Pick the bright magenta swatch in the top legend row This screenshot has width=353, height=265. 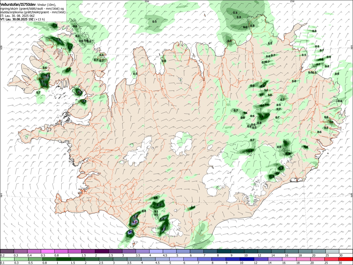(x=47, y=251)
